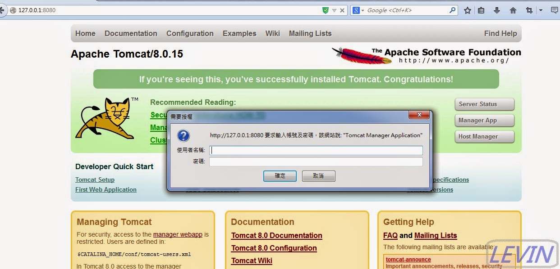This screenshot has height=269, width=560.
Task: Open the Tomcat Wiki link
Action: point(252,260)
